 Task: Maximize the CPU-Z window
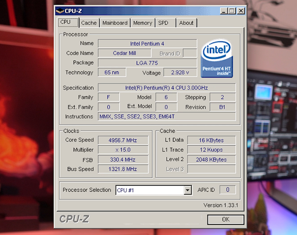click(232, 11)
